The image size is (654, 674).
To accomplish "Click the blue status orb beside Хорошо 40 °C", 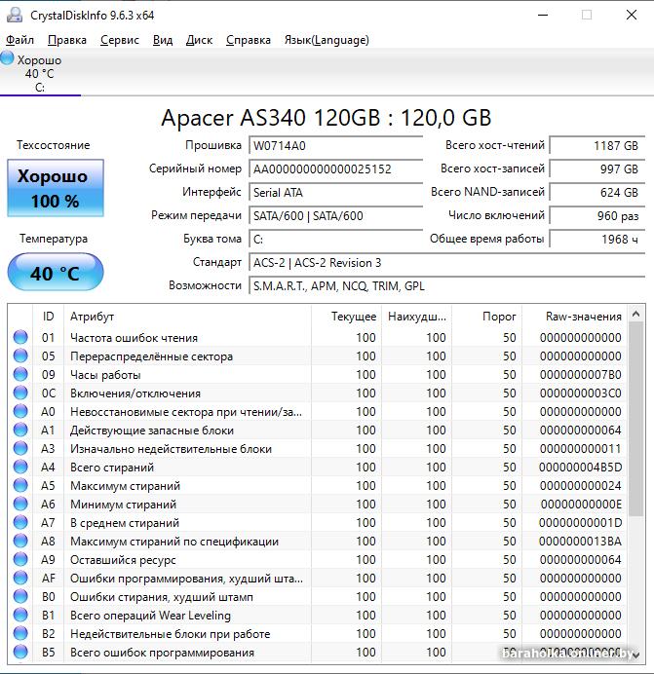I will (7, 58).
